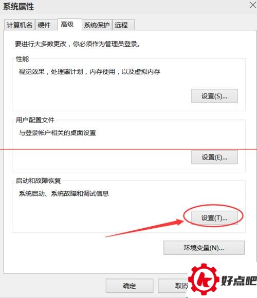Close the 系统属性 dialog window
This screenshot has height=298, width=257.
click(x=253, y=5)
